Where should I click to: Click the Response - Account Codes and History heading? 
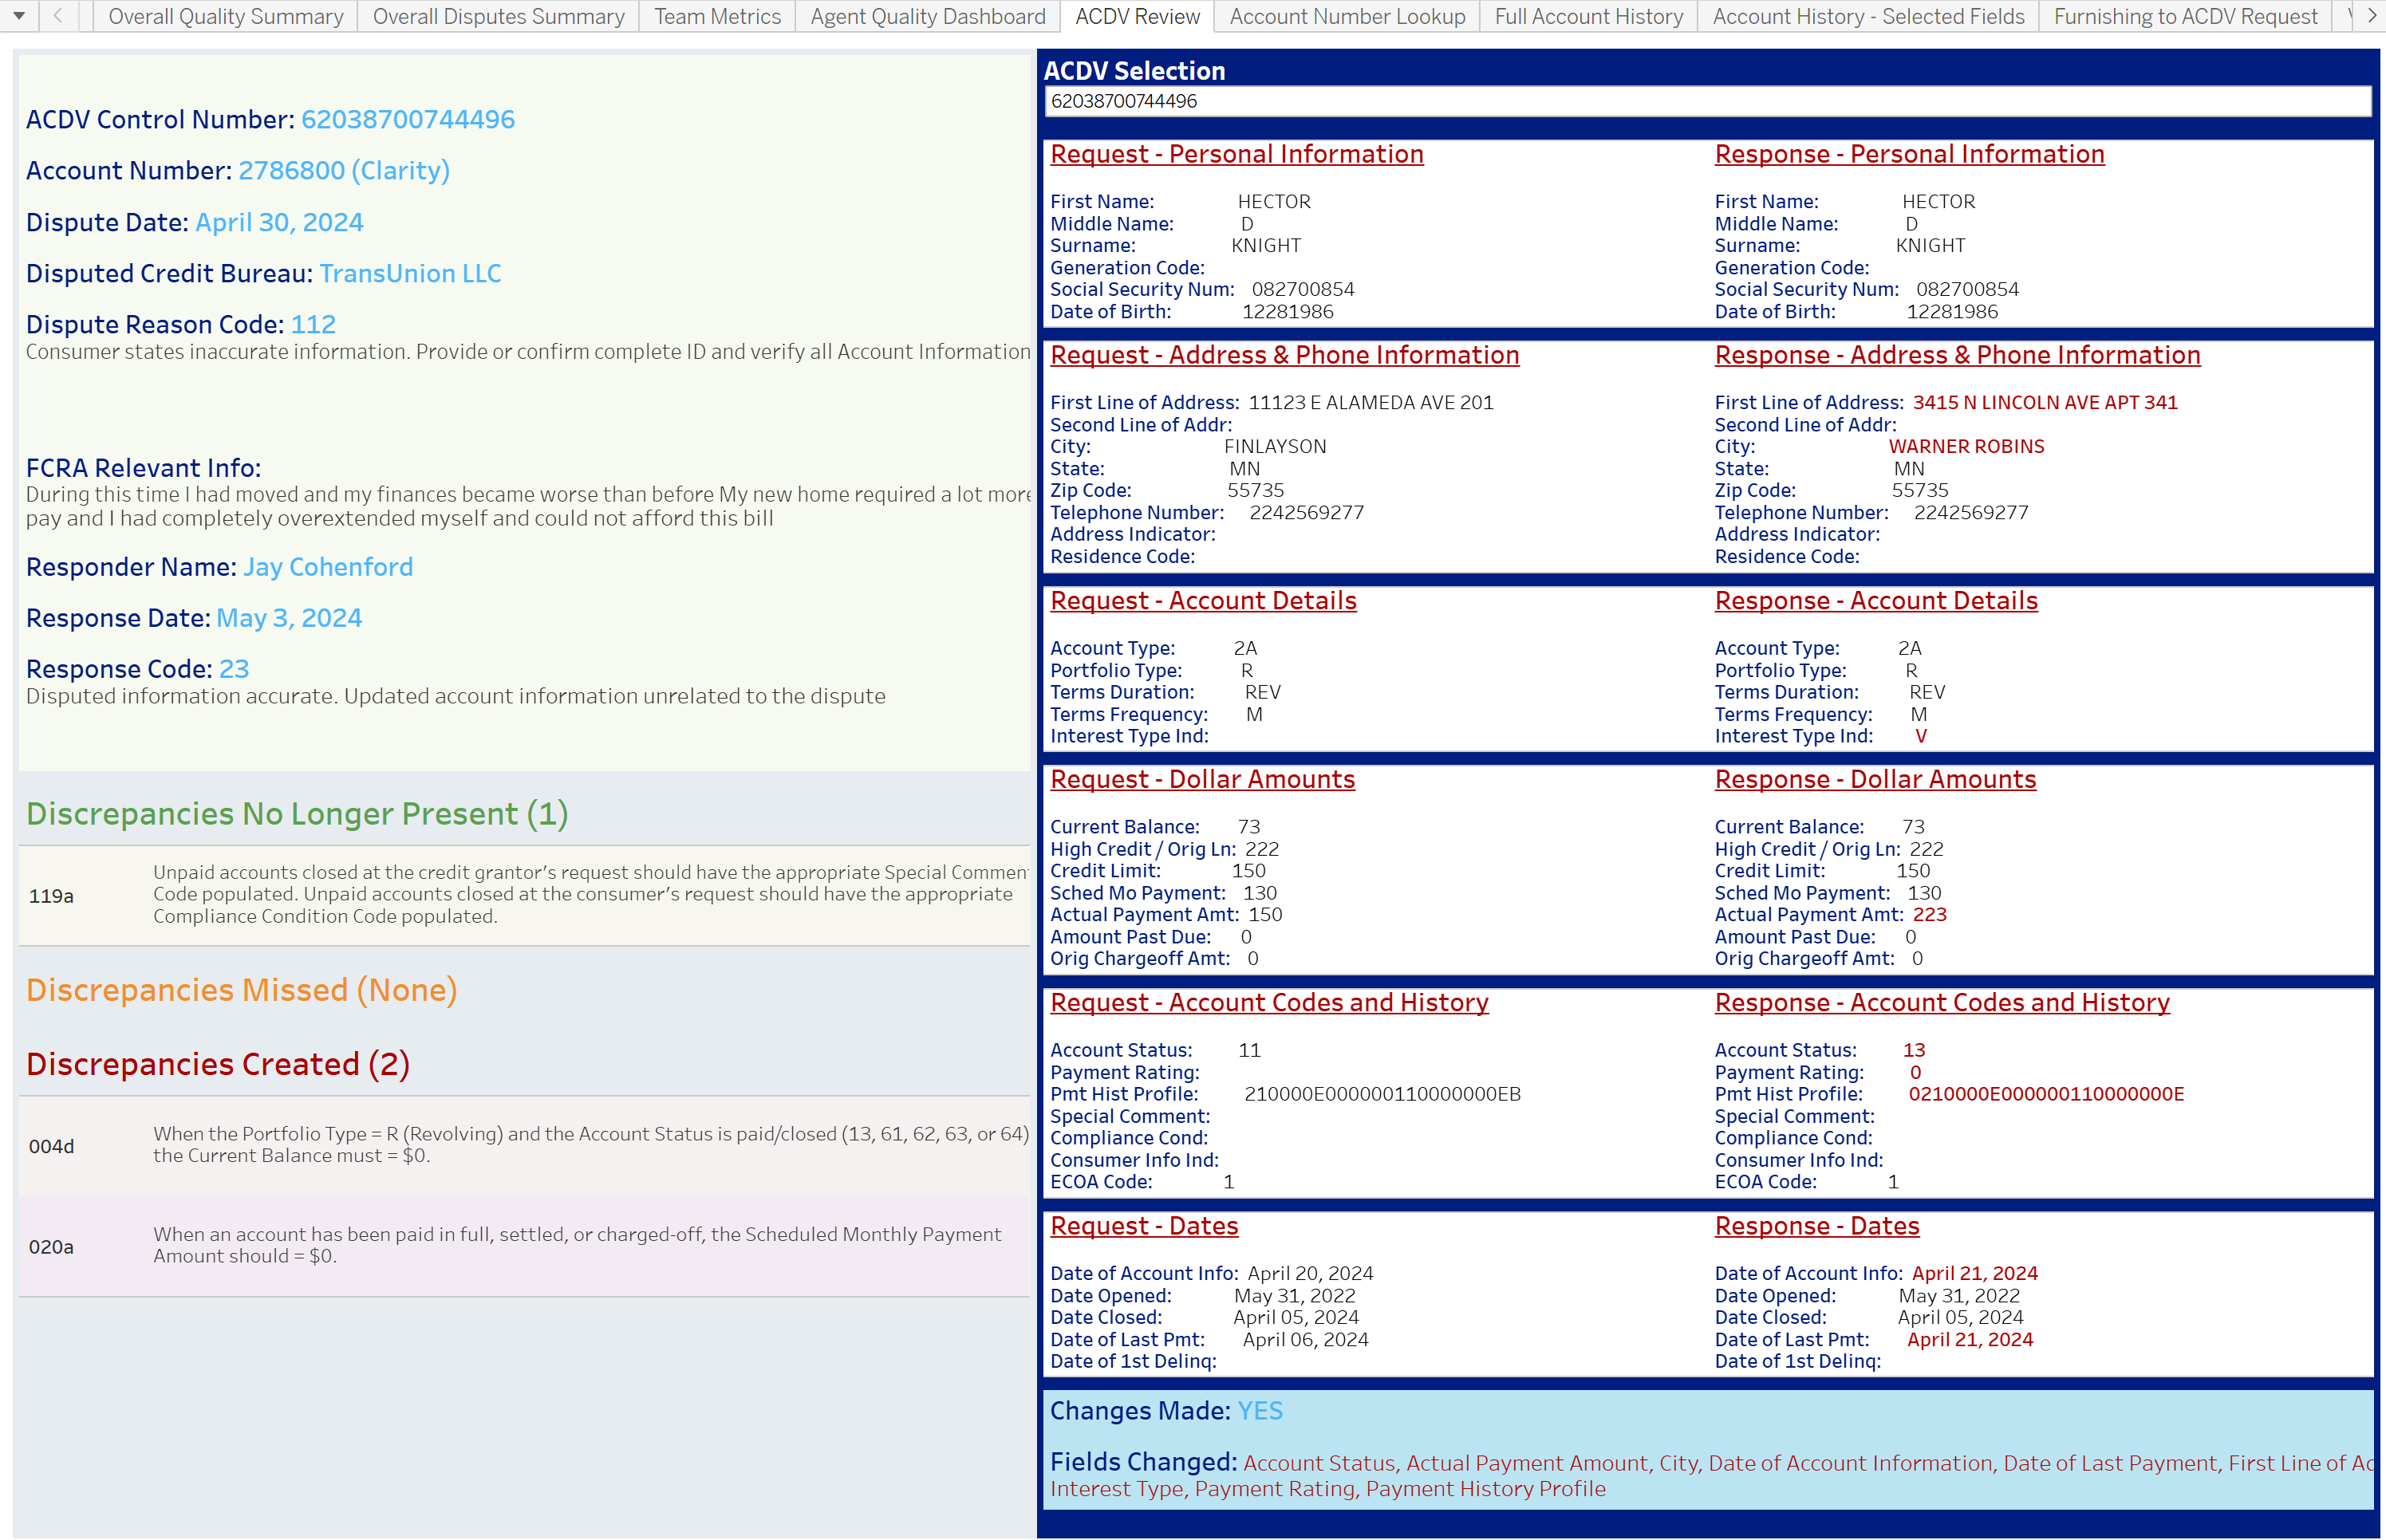tap(1942, 1003)
